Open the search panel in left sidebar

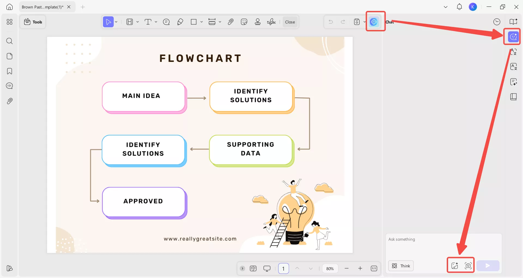10,41
